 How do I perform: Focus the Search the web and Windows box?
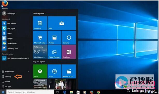pyautogui.click(x=30, y=92)
